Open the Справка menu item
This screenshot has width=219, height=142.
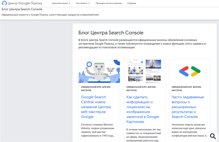pos(131,3)
